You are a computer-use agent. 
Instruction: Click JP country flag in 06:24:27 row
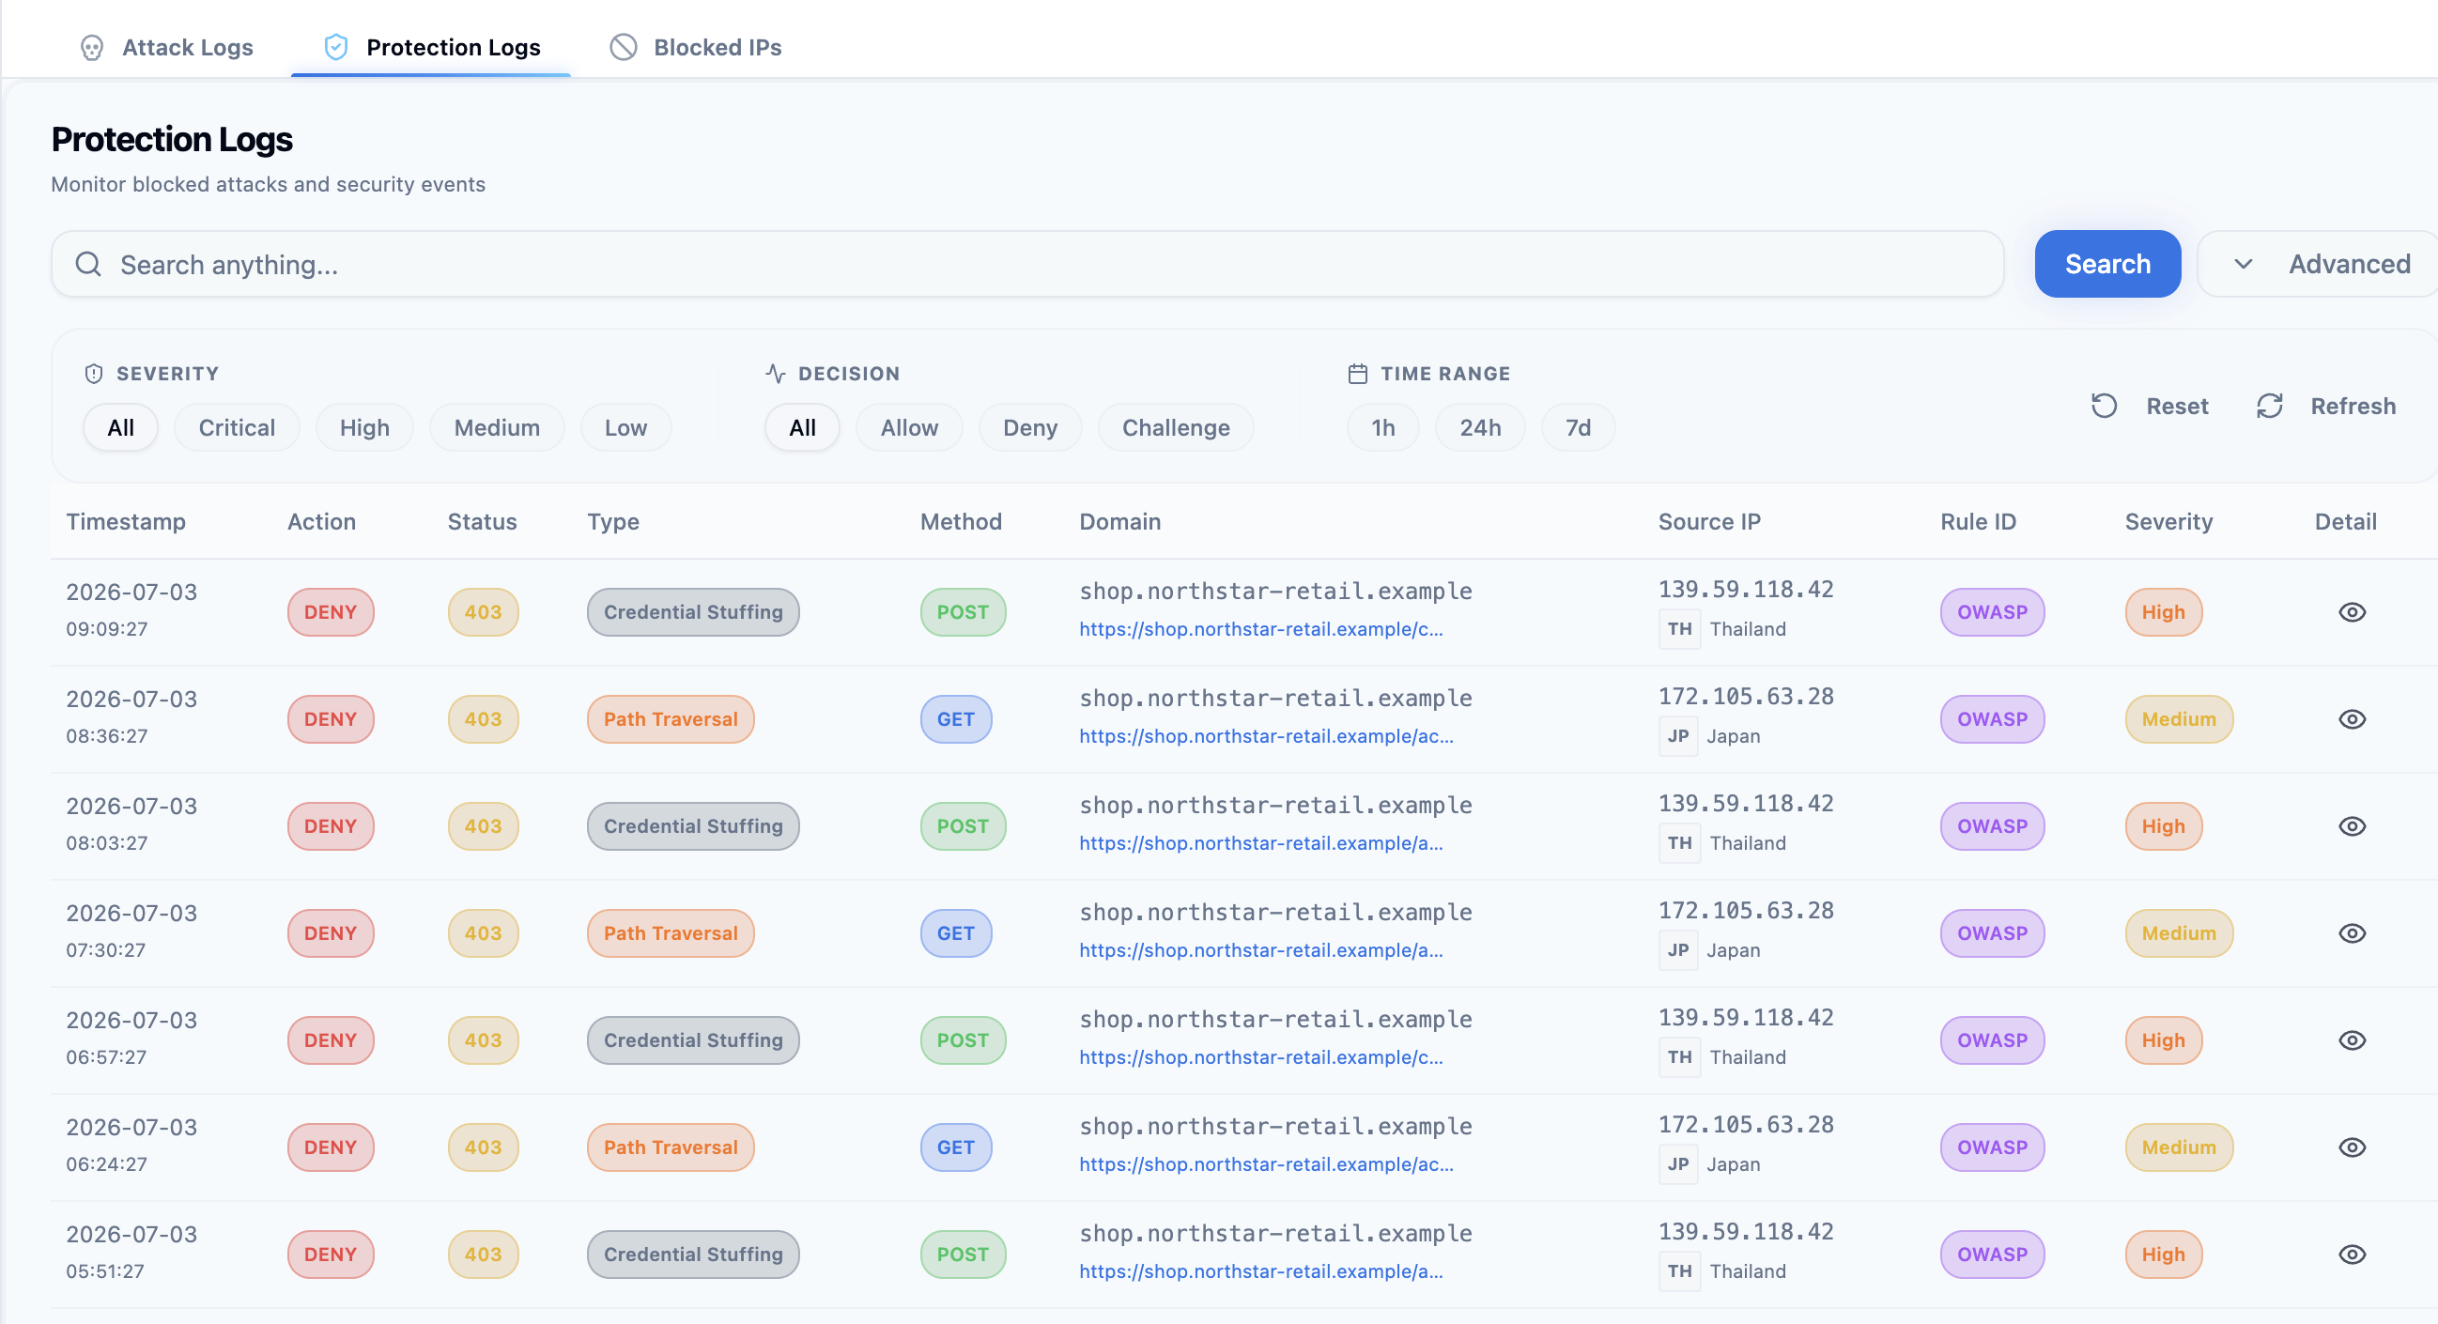point(1678,1164)
